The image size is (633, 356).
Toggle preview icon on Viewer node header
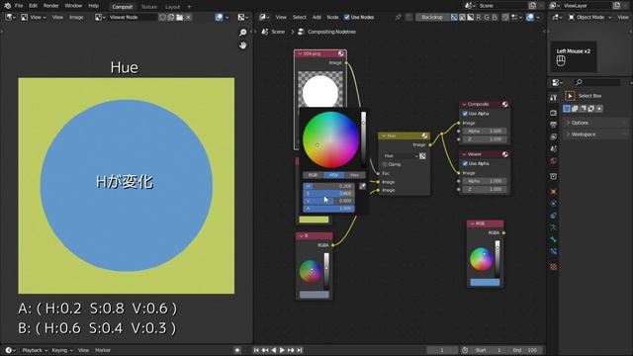[504, 154]
